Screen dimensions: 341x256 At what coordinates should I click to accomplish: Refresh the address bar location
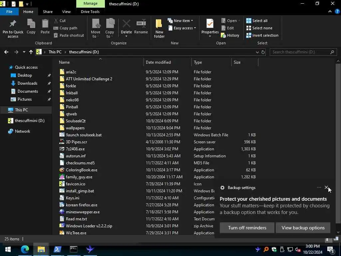263,52
